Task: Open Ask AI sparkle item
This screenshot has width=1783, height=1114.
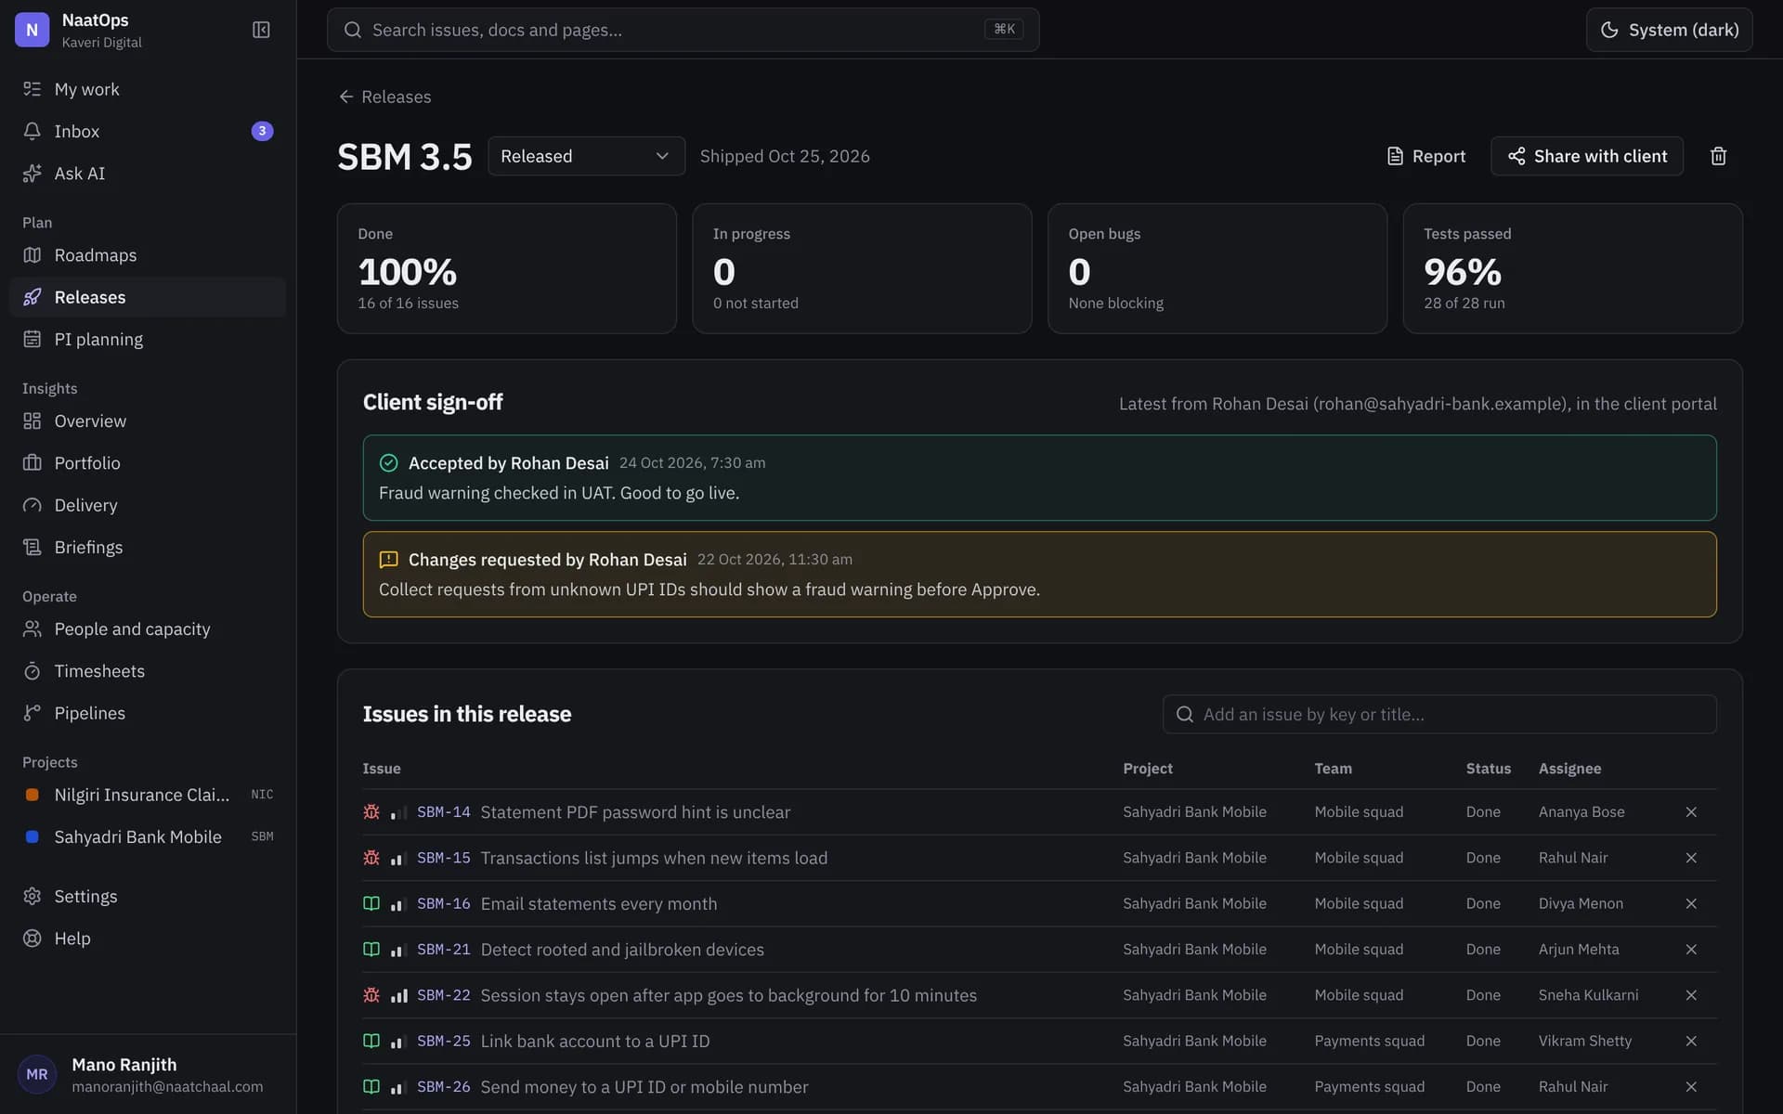Action: click(x=149, y=174)
